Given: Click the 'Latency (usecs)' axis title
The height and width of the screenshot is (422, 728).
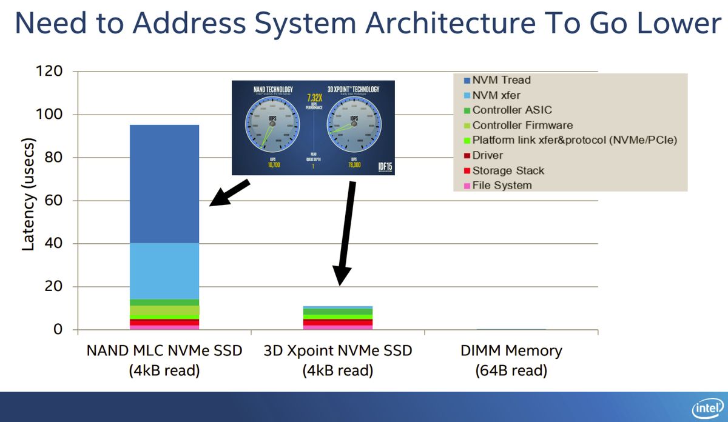Looking at the screenshot, I should (x=28, y=195).
